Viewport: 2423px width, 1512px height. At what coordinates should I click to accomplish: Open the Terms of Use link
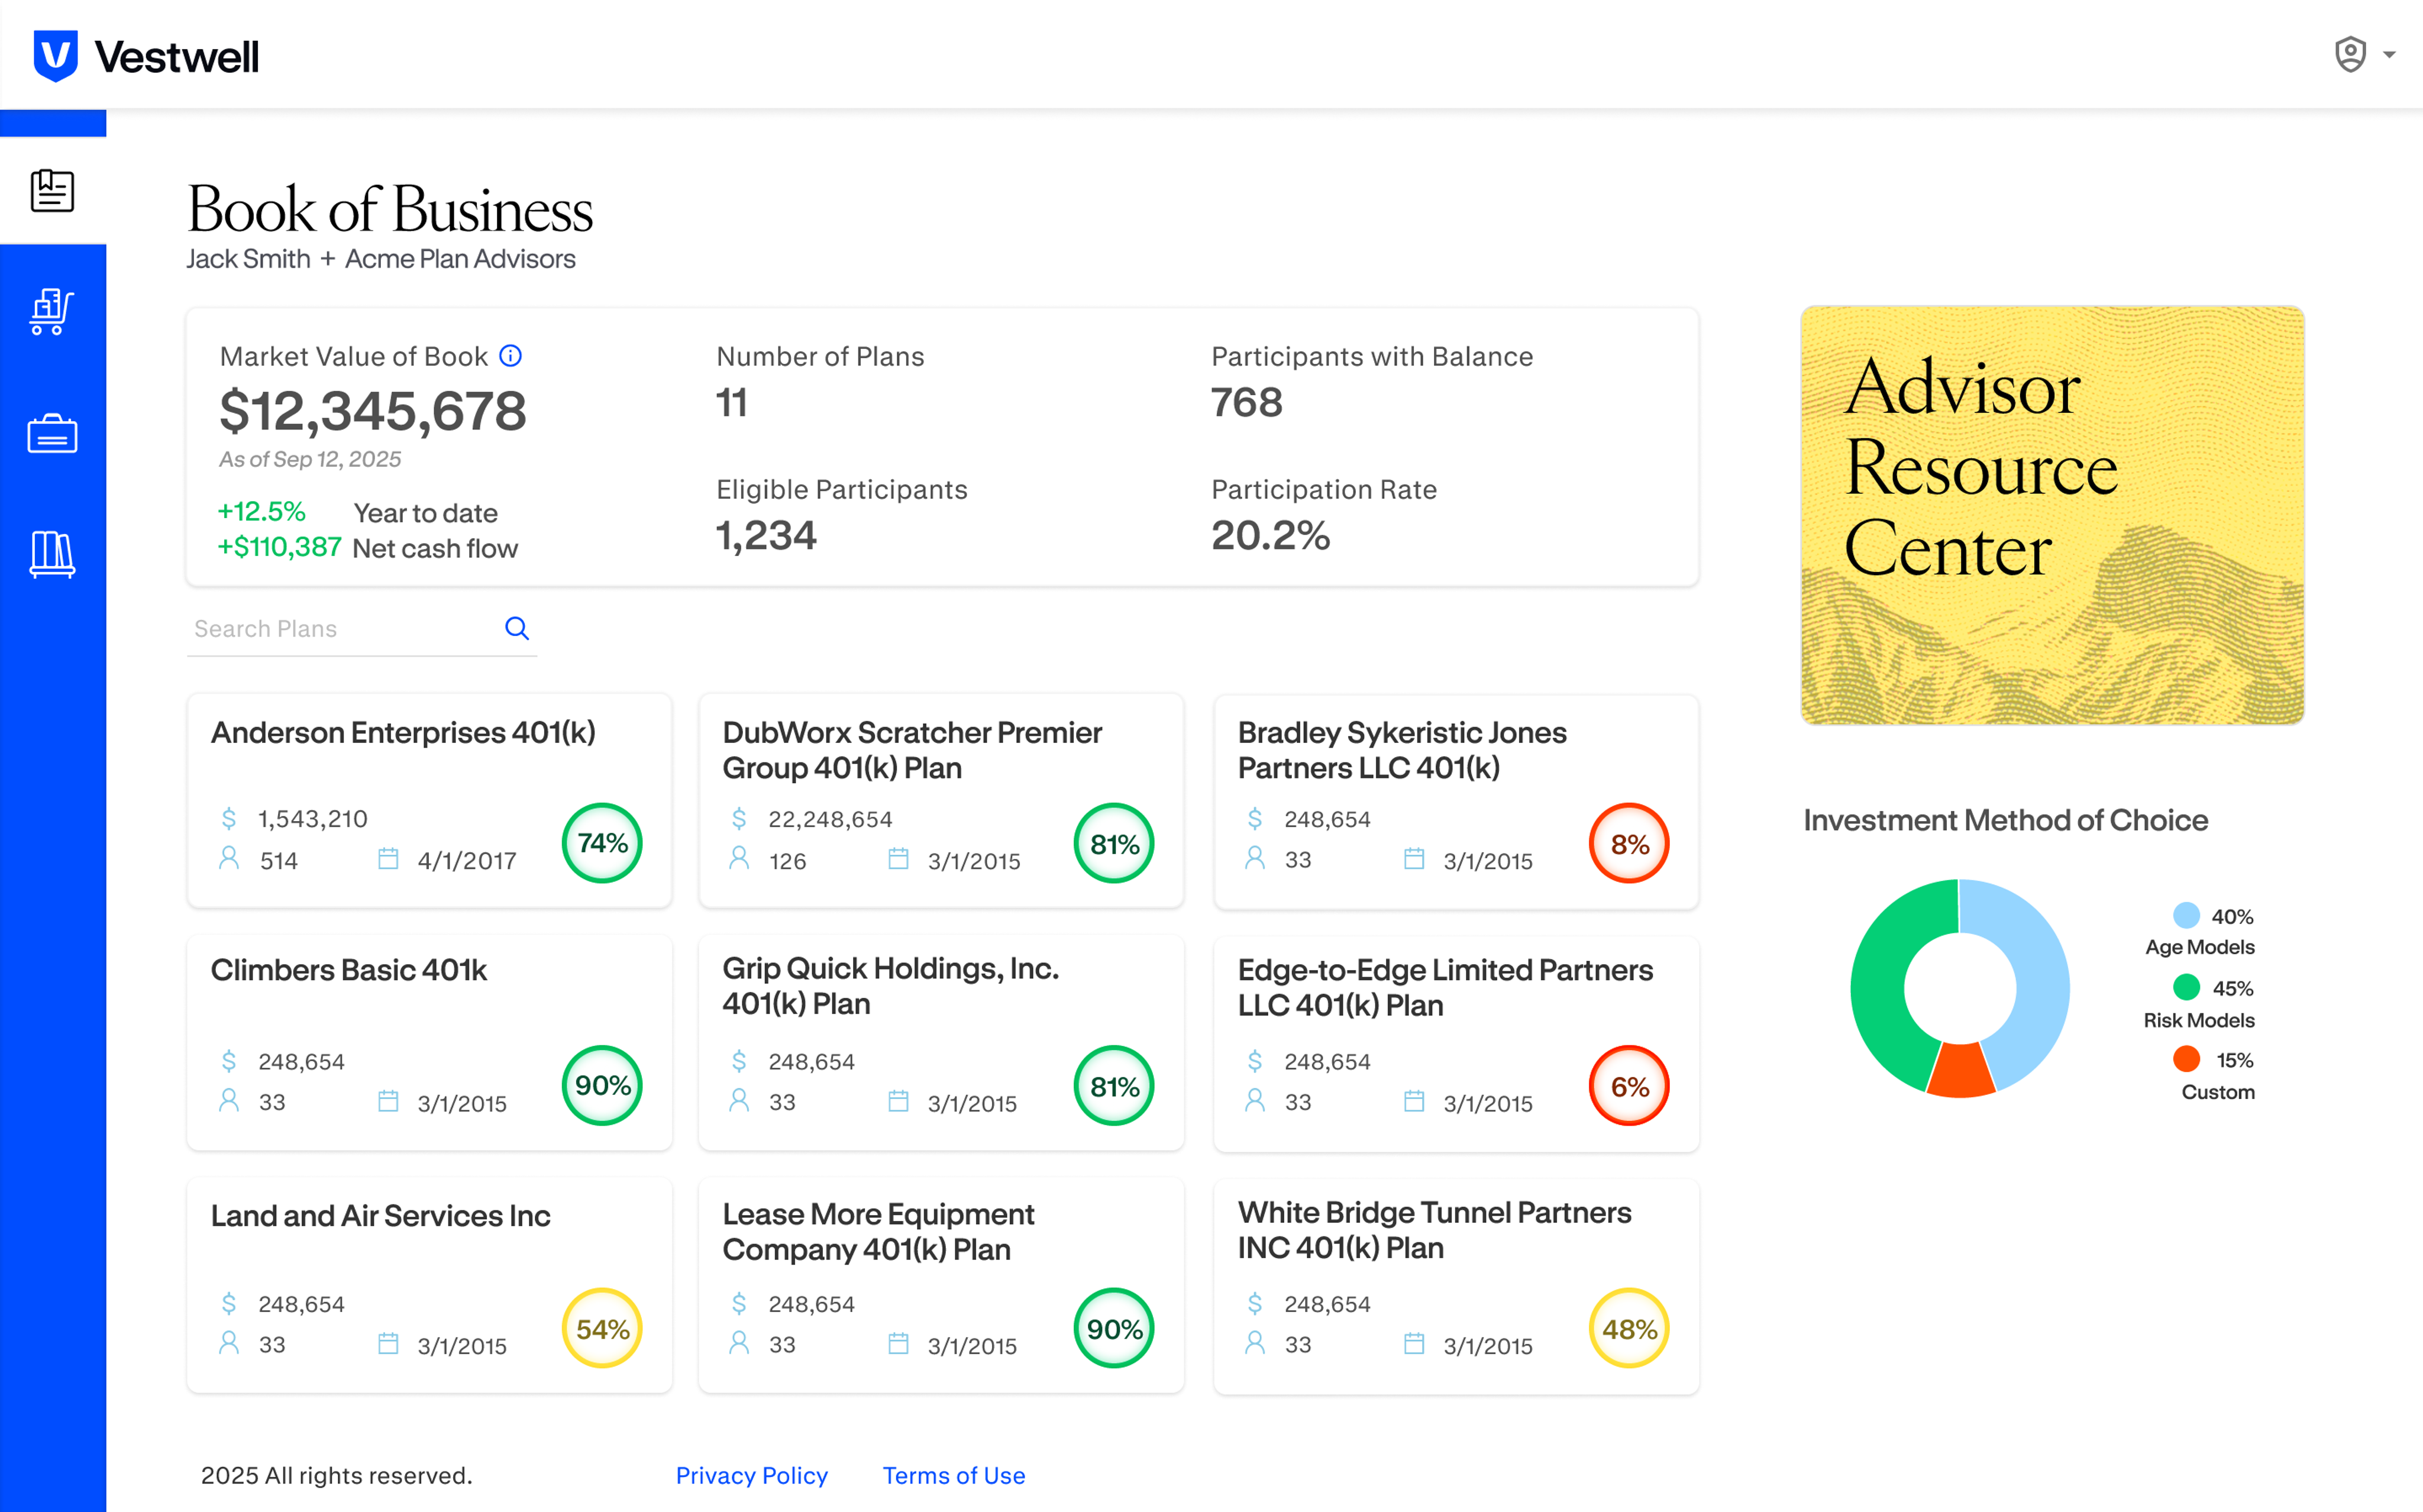[953, 1475]
